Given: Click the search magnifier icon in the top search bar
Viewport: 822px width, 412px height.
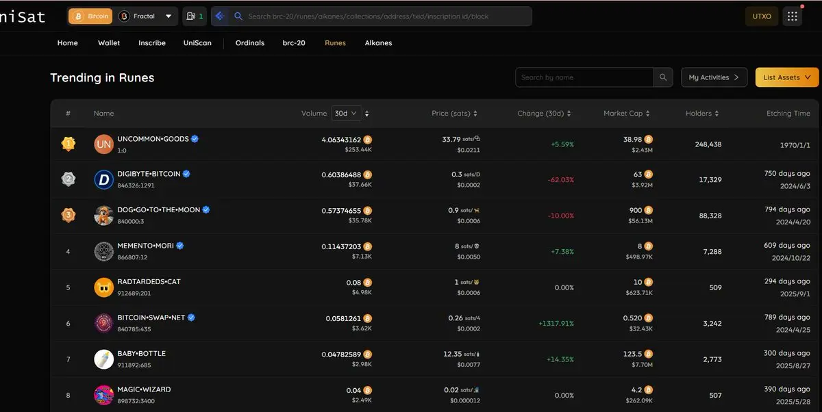Looking at the screenshot, I should point(238,16).
